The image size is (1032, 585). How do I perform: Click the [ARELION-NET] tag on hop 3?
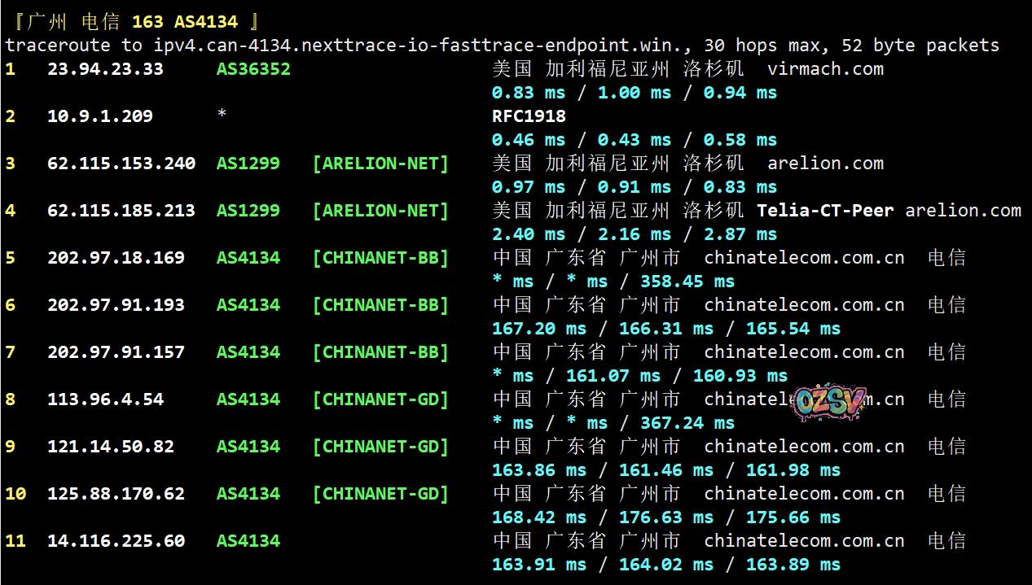380,164
